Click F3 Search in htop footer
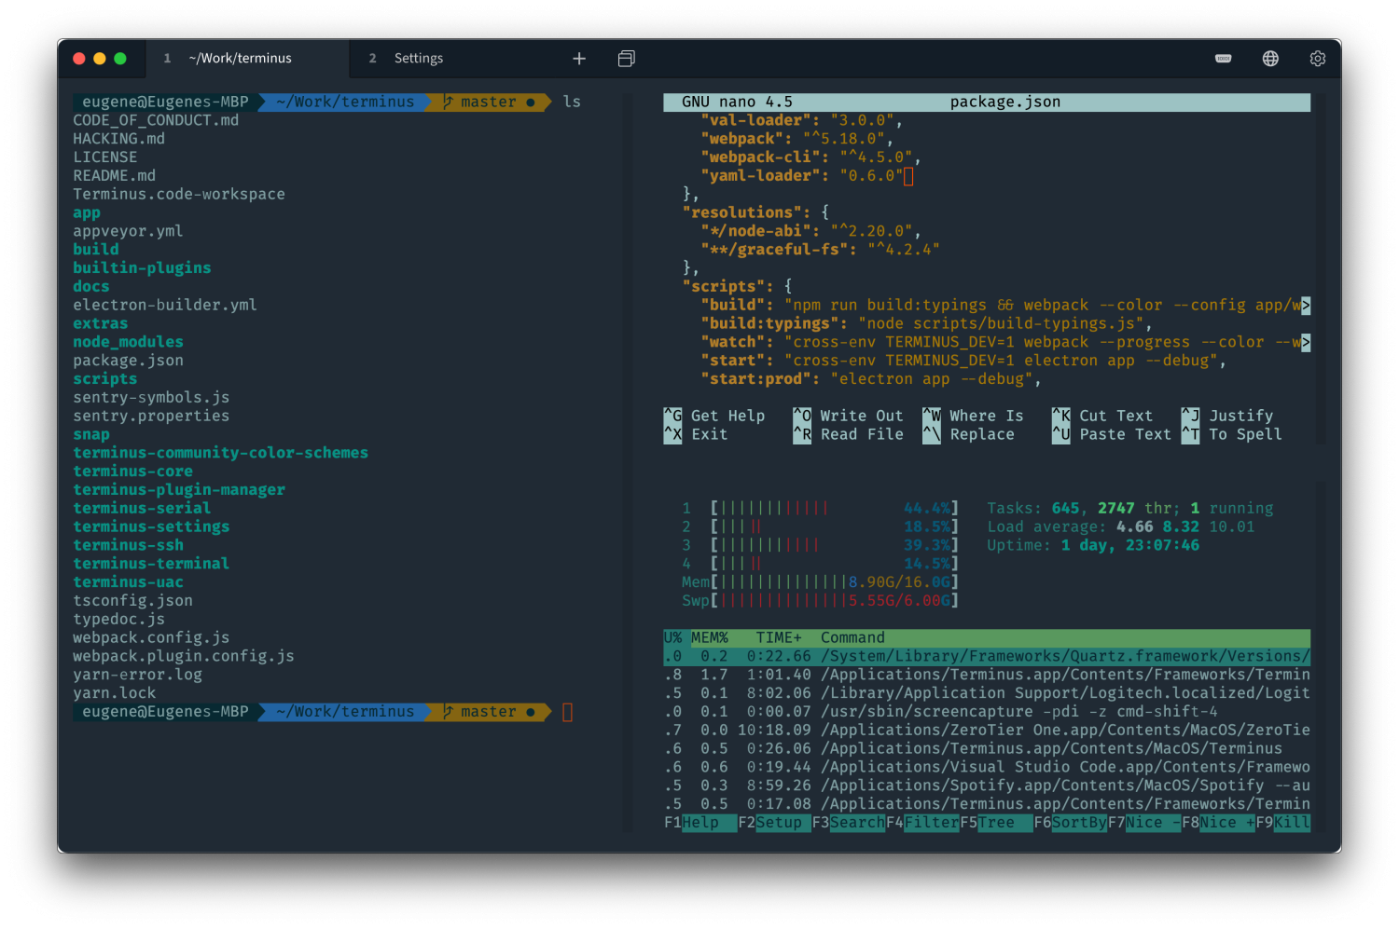 [848, 823]
